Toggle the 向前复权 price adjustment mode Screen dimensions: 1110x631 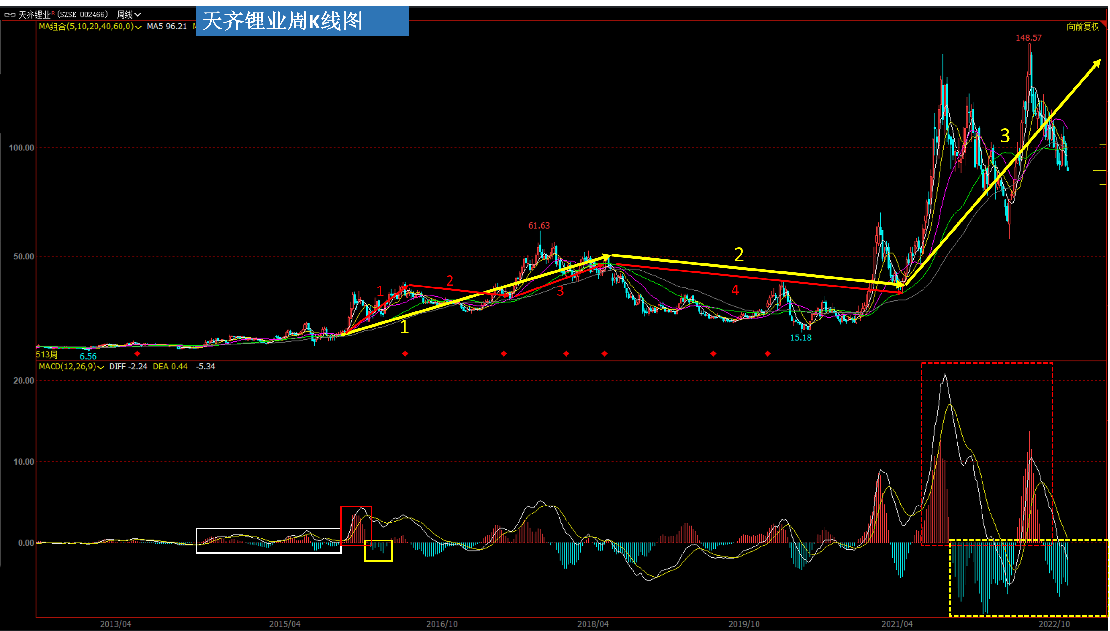(x=1083, y=27)
